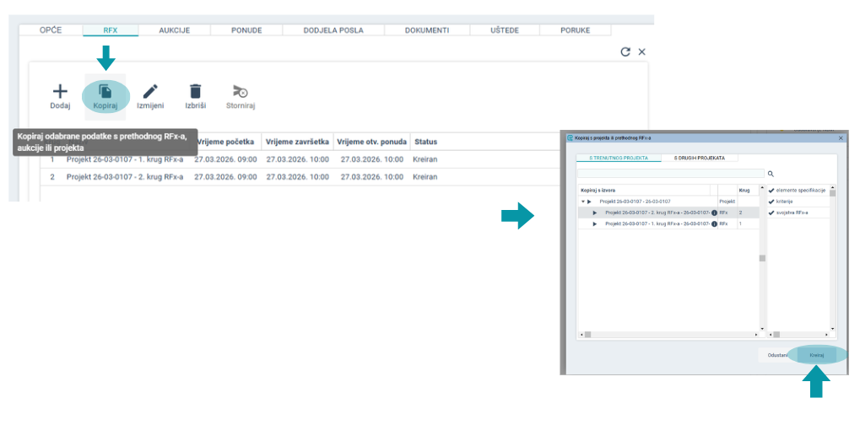Click the search field in copy dialog
860x425 pixels.
[x=671, y=174]
